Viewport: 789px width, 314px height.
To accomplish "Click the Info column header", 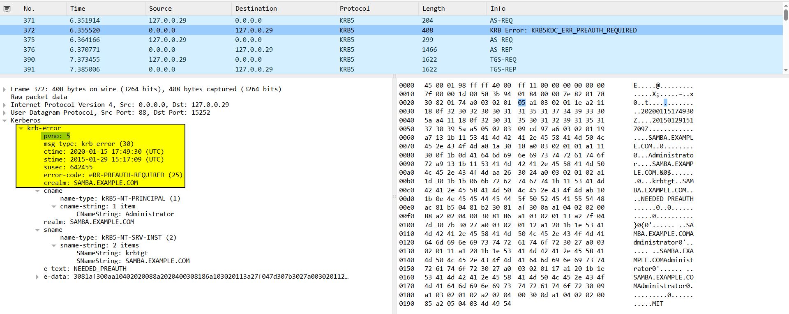I will click(498, 9).
